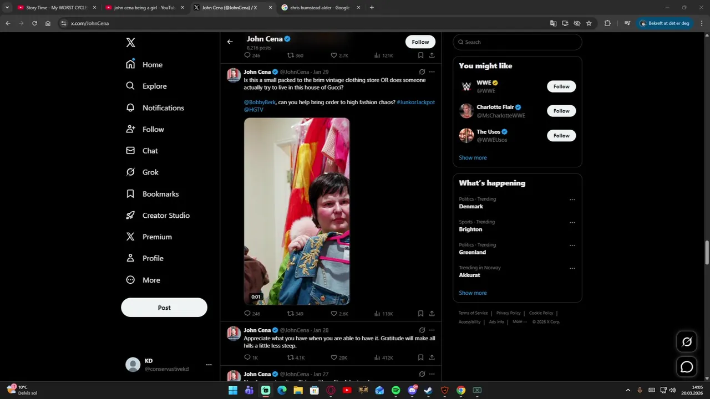Open the floating chat messages button
710x399 pixels.
687,367
